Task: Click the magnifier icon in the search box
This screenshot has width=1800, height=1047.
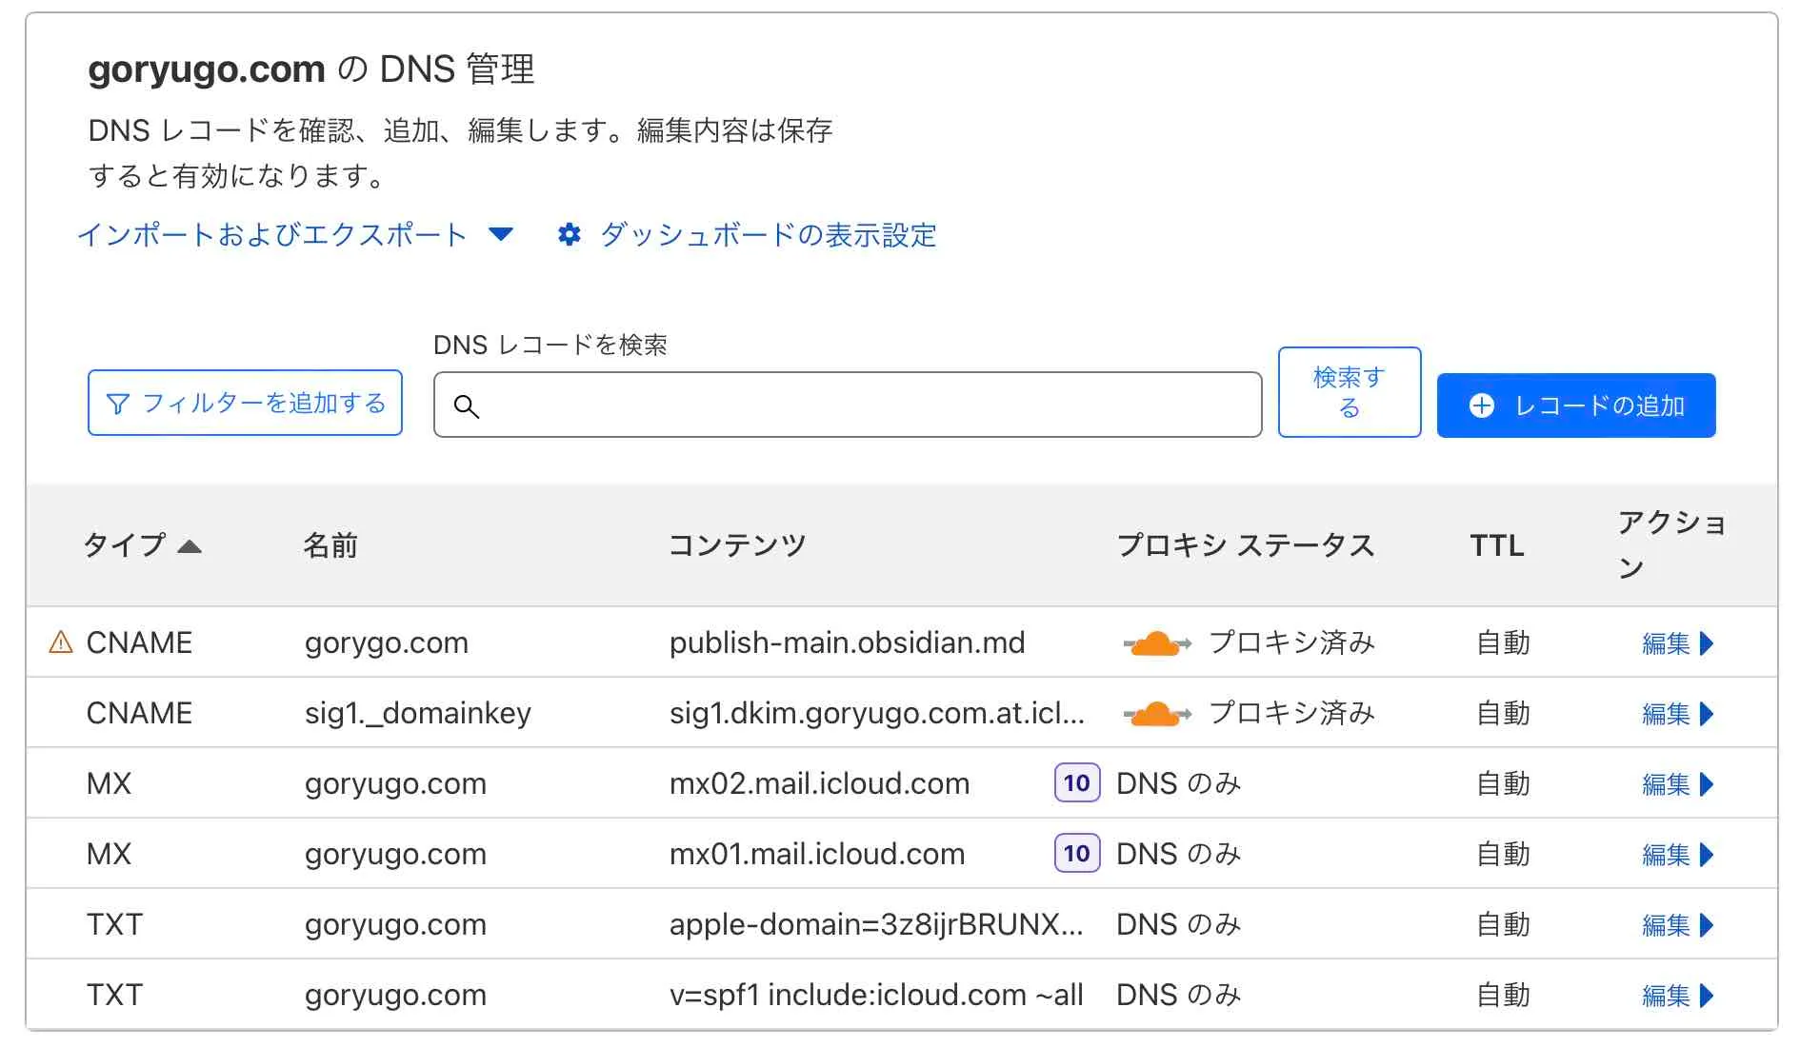Action: 466,406
